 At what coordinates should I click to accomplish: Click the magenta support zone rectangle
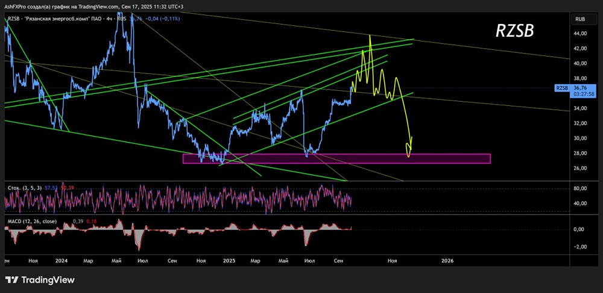336,159
